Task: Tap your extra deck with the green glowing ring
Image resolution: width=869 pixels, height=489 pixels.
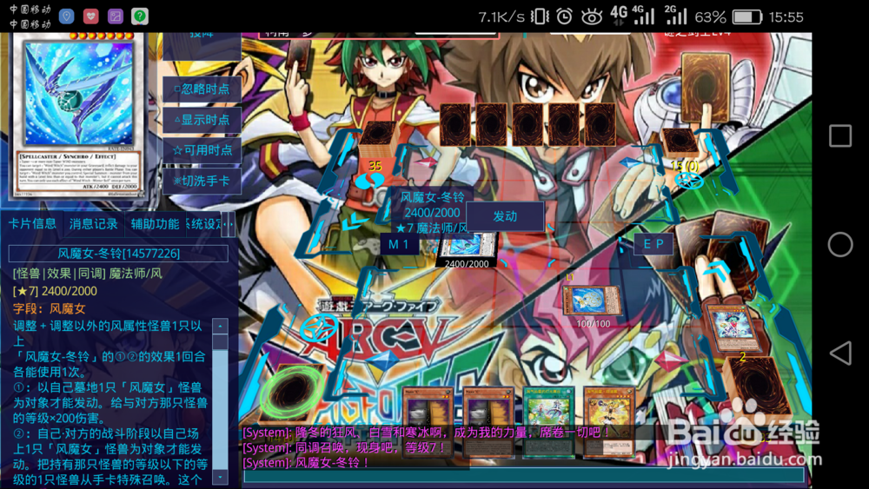Action: click(x=294, y=393)
